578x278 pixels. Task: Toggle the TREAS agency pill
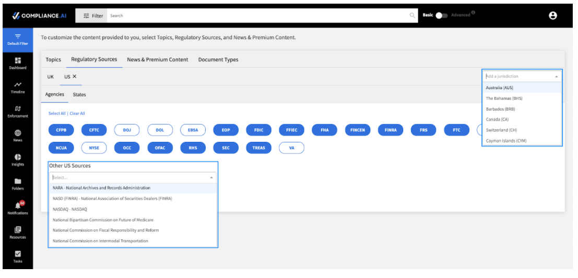(x=259, y=148)
